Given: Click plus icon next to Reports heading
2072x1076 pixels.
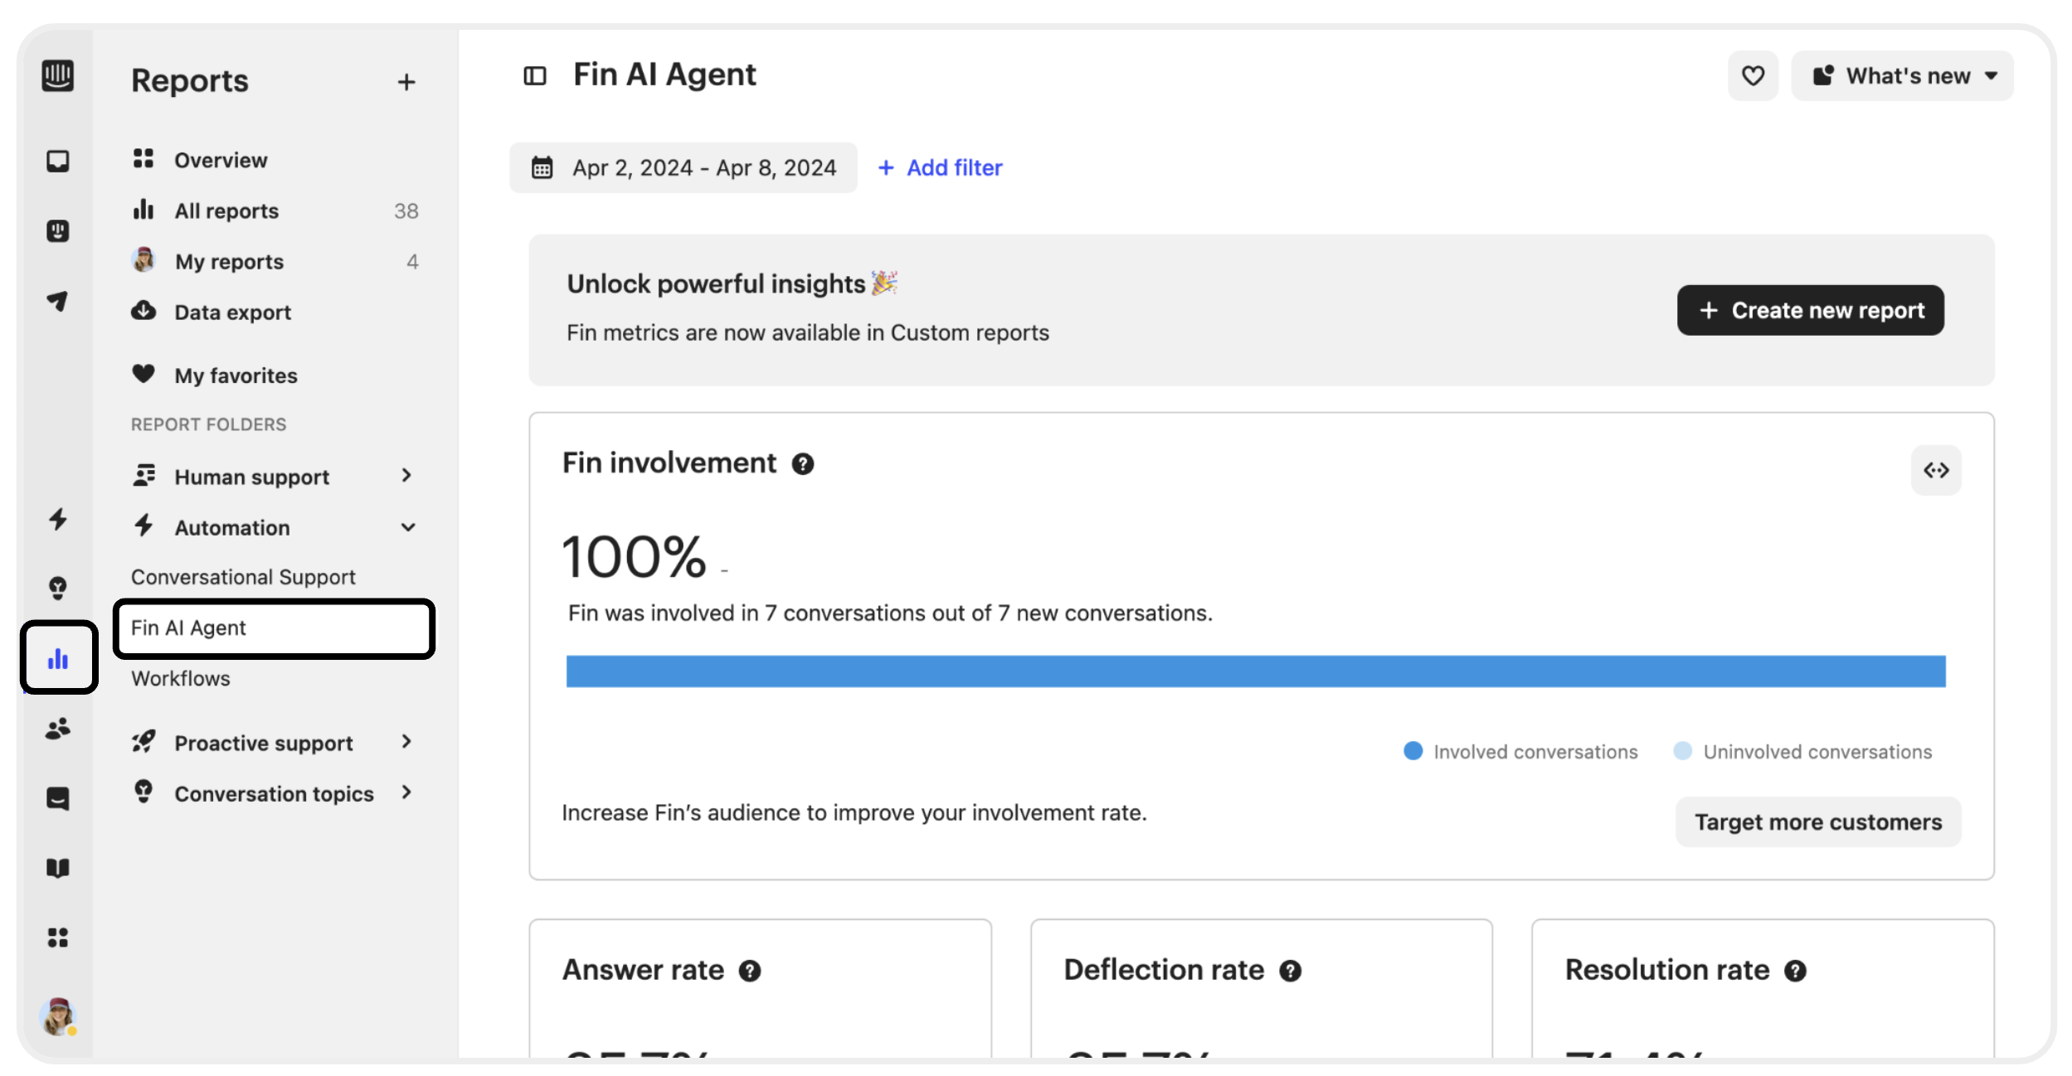Looking at the screenshot, I should pos(406,82).
